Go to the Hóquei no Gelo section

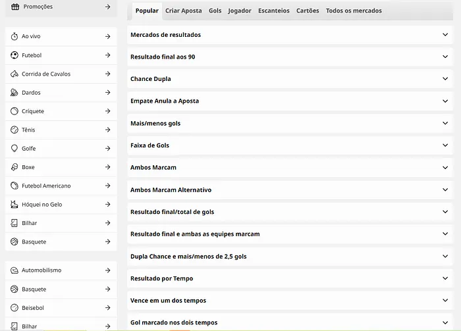[x=61, y=204]
